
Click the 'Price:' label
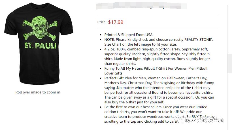point(102,22)
